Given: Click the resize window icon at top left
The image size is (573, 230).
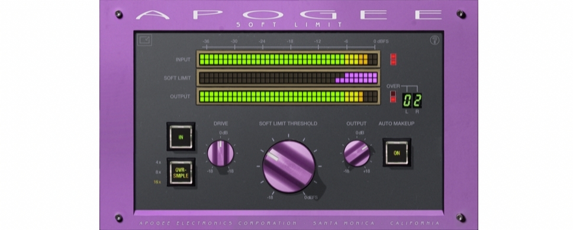Looking at the screenshot, I should pyautogui.click(x=144, y=40).
